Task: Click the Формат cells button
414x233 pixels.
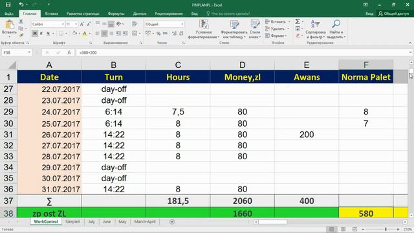Action: point(276,36)
